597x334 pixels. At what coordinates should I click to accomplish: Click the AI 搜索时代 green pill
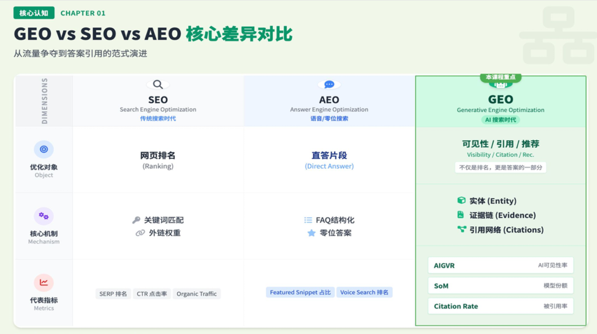(x=500, y=120)
